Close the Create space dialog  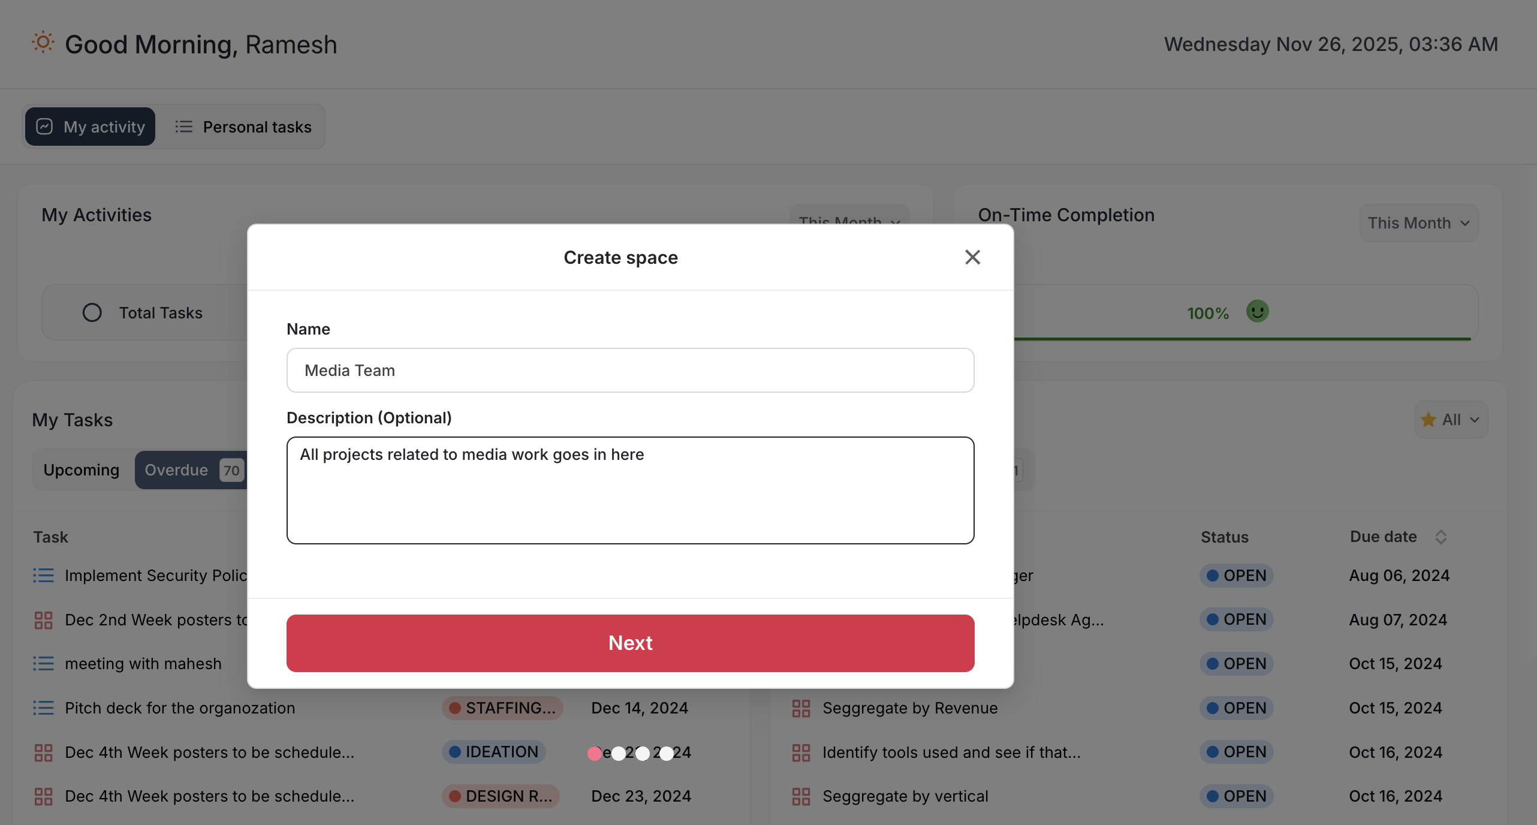(x=972, y=257)
